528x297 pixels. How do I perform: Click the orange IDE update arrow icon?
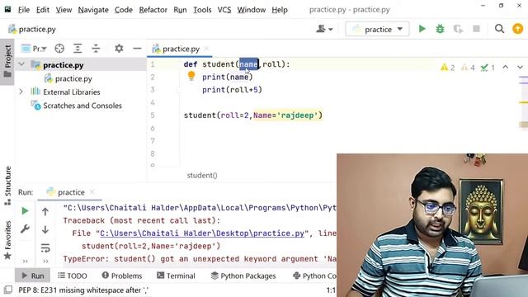pos(517,29)
